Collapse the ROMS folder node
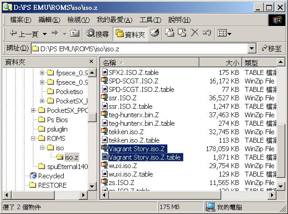 [x=33, y=138]
